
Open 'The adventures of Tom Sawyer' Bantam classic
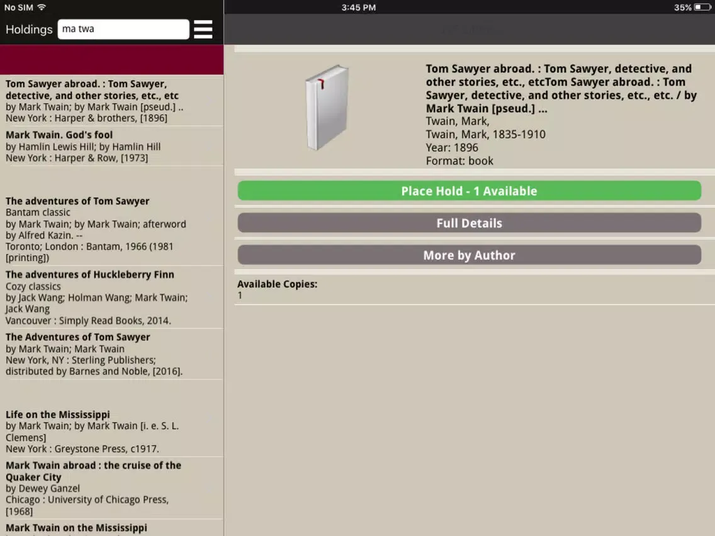pos(112,229)
